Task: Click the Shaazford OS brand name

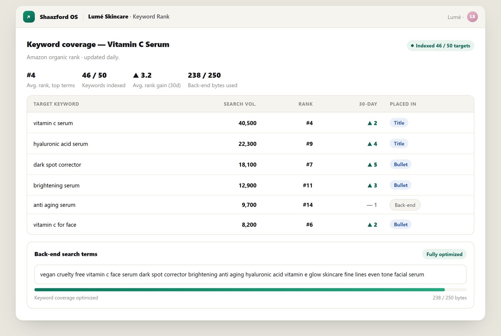Action: click(59, 17)
